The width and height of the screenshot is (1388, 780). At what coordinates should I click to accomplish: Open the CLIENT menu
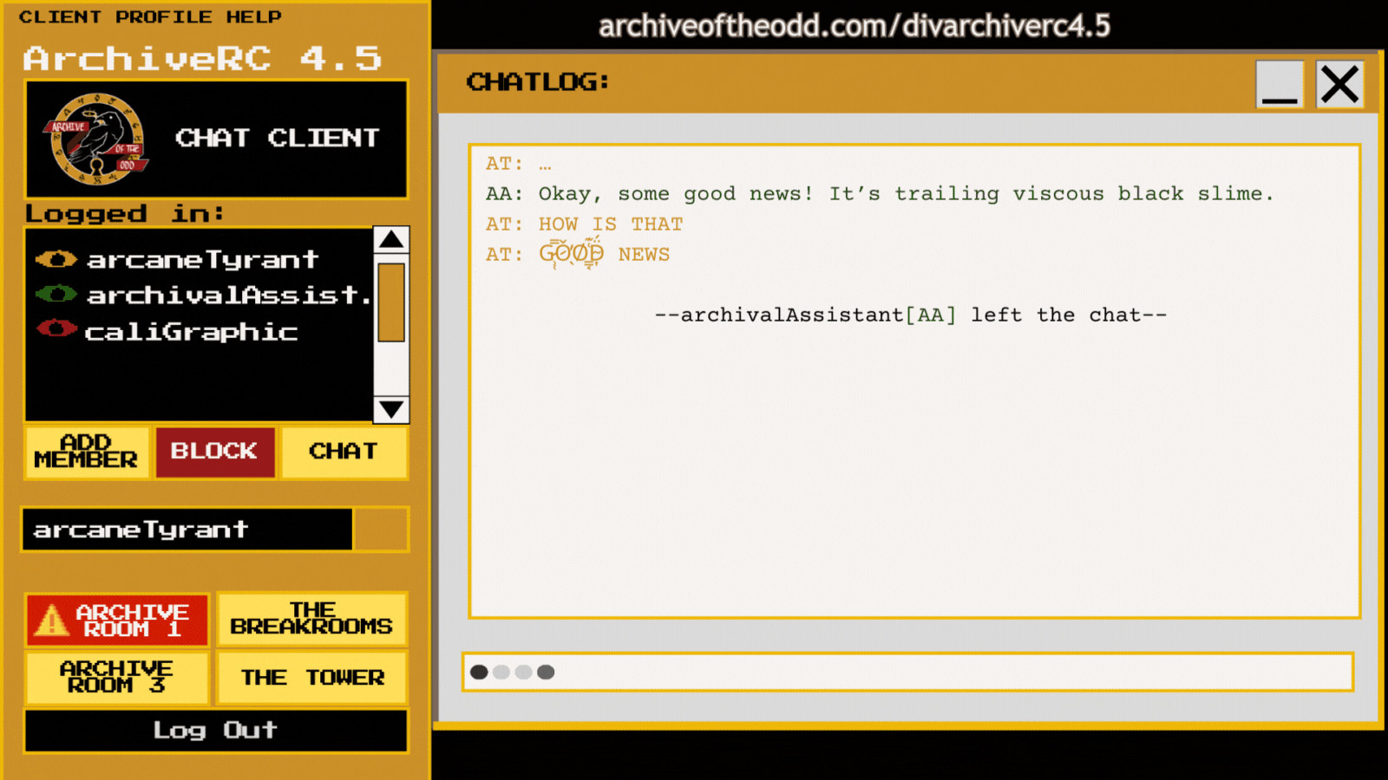tap(60, 17)
